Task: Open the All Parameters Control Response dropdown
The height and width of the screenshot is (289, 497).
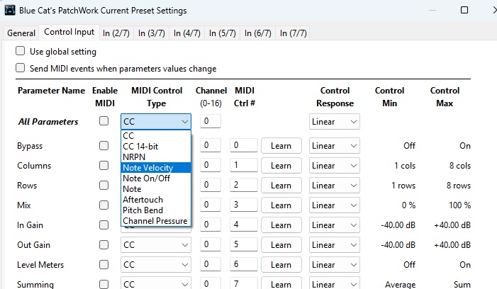Action: pos(334,122)
